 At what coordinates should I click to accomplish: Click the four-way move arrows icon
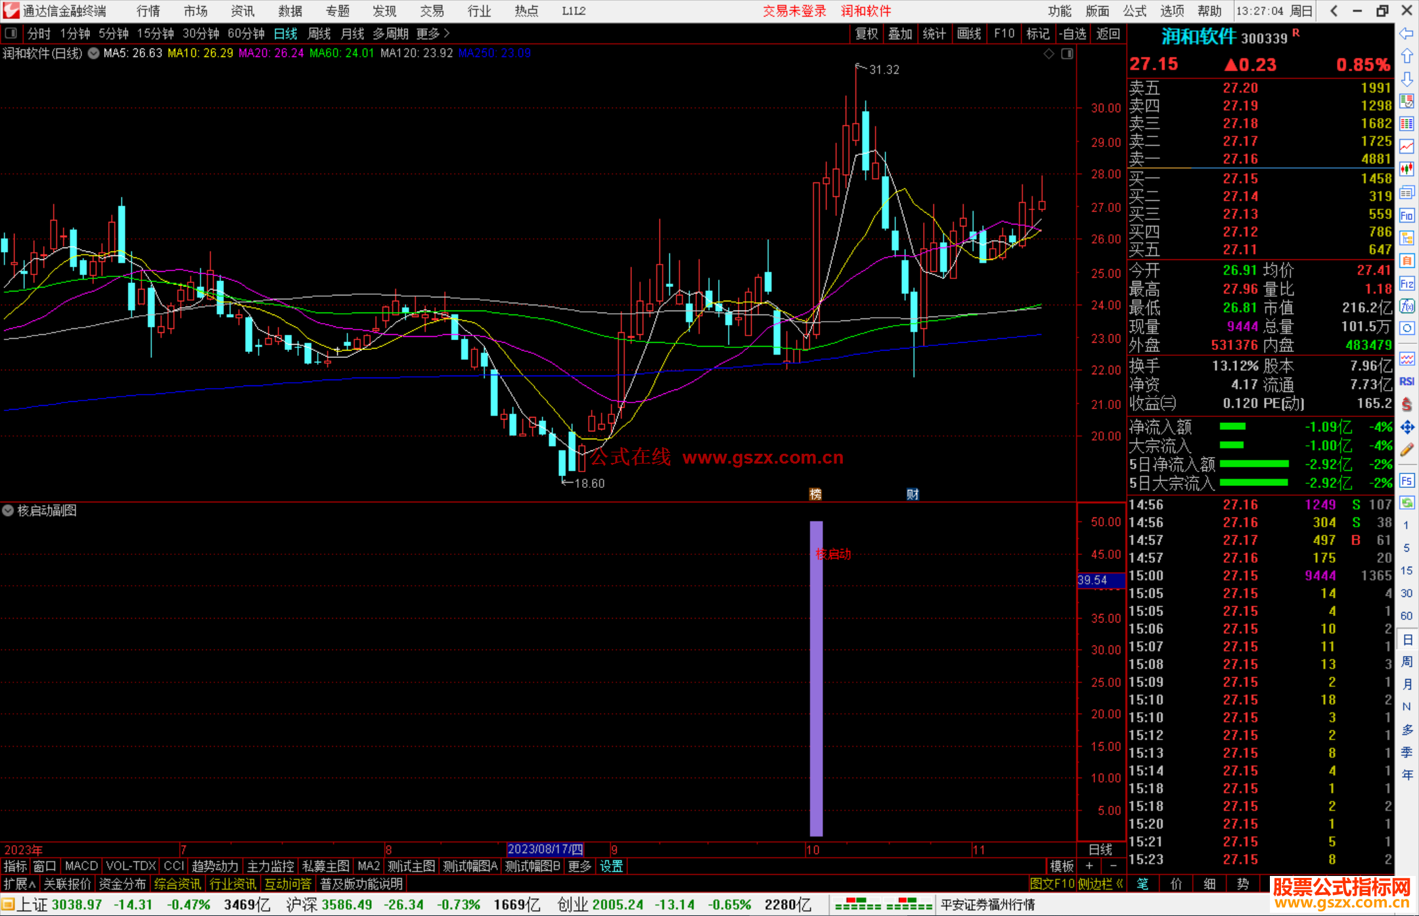[x=1407, y=427]
